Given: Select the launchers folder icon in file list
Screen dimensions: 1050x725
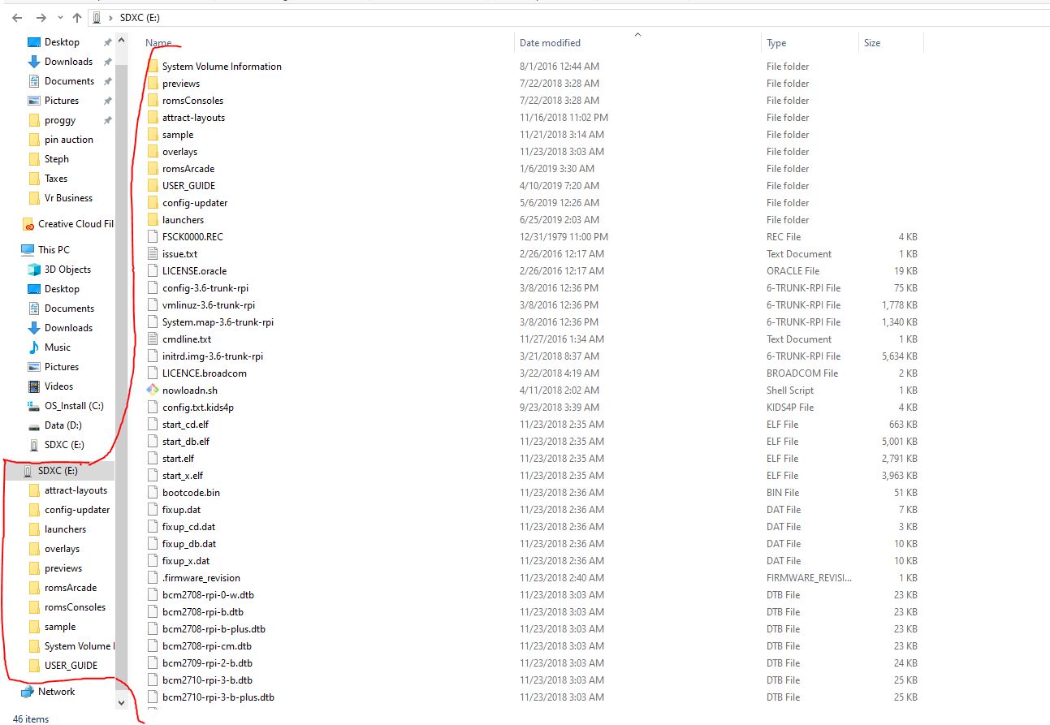Looking at the screenshot, I should coord(153,220).
